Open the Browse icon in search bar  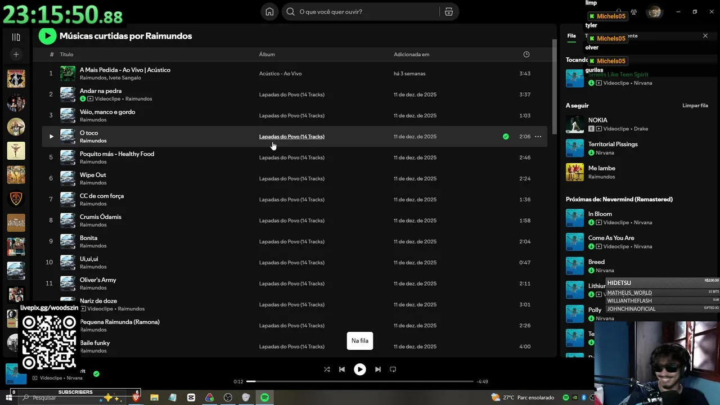[x=448, y=12]
